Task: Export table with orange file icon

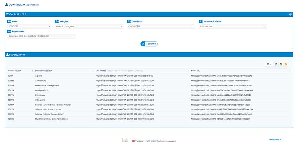Action: coord(286,64)
